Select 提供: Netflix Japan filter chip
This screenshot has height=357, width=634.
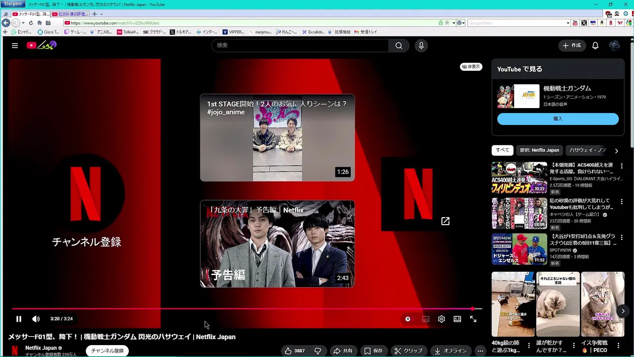[539, 150]
